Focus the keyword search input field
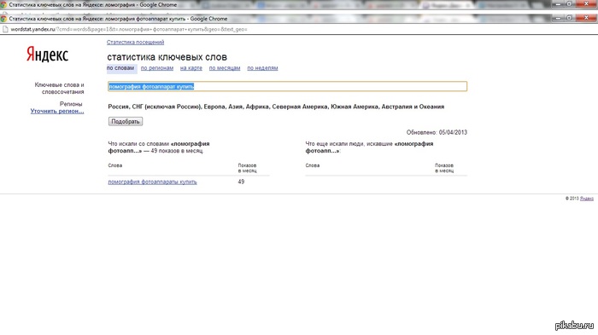598x335 pixels. [288, 86]
